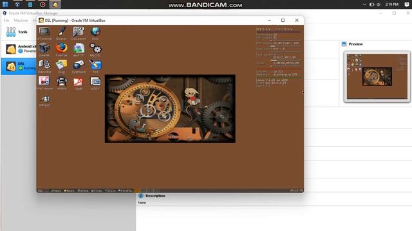Open the Xpdf PDF viewer icon
This screenshot has height=231, width=412.
[79, 81]
